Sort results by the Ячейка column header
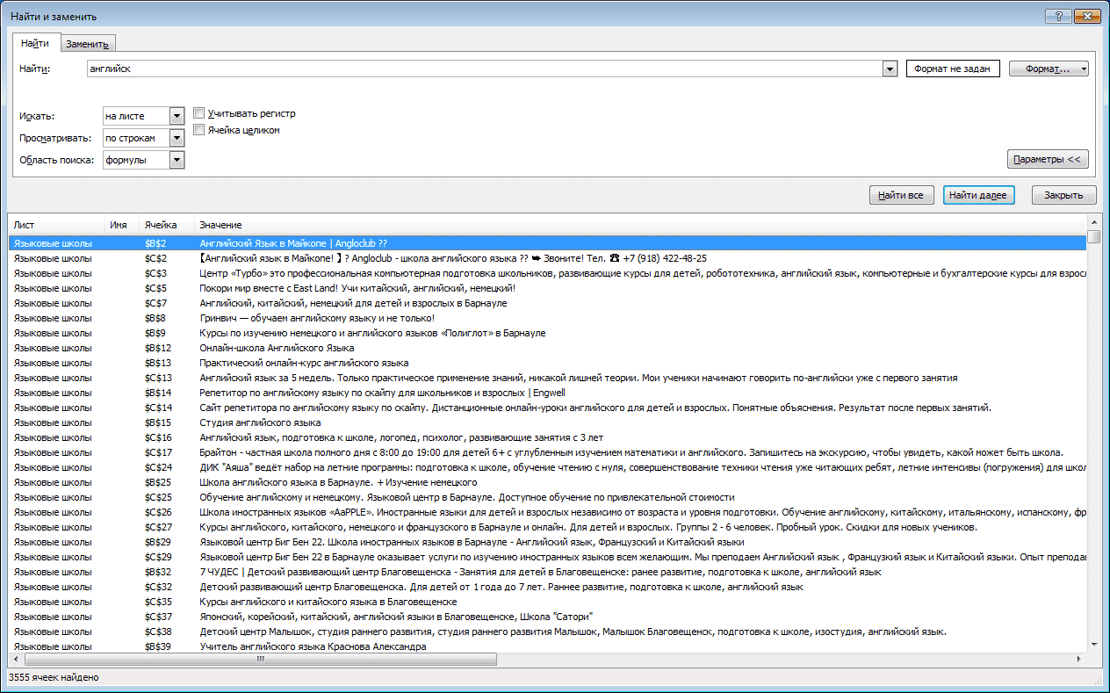The height and width of the screenshot is (693, 1110). click(166, 226)
